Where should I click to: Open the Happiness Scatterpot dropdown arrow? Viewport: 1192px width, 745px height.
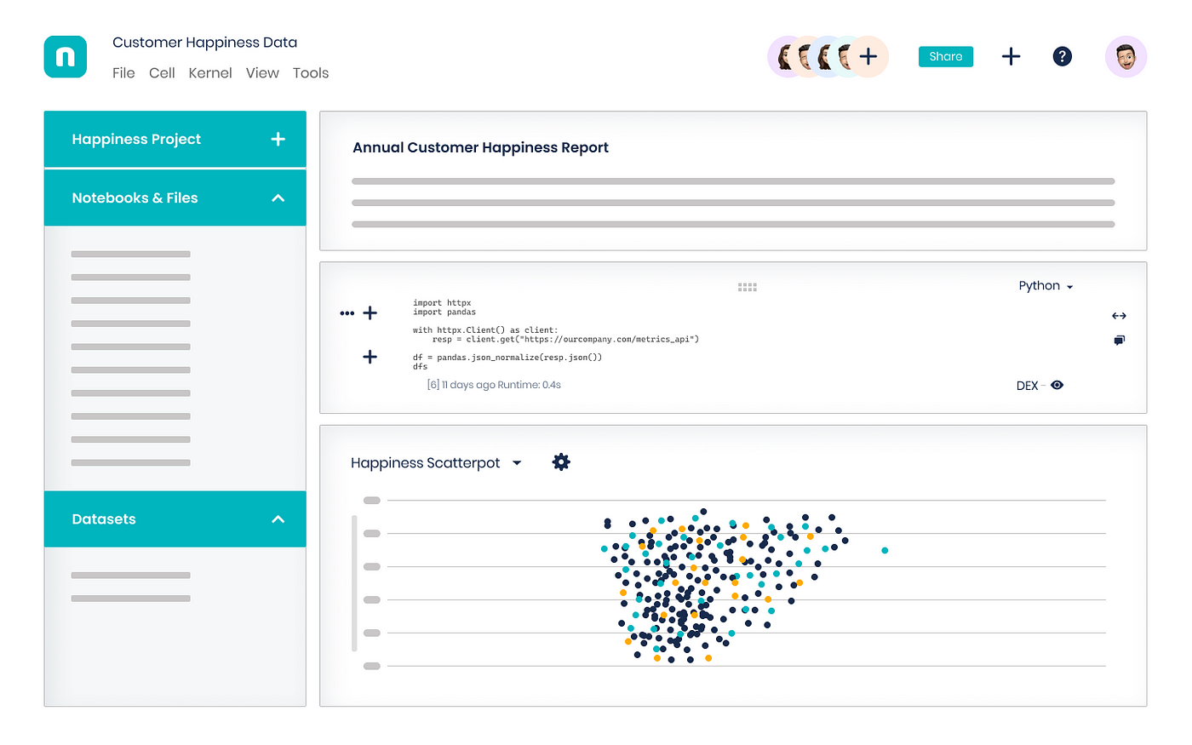point(517,463)
